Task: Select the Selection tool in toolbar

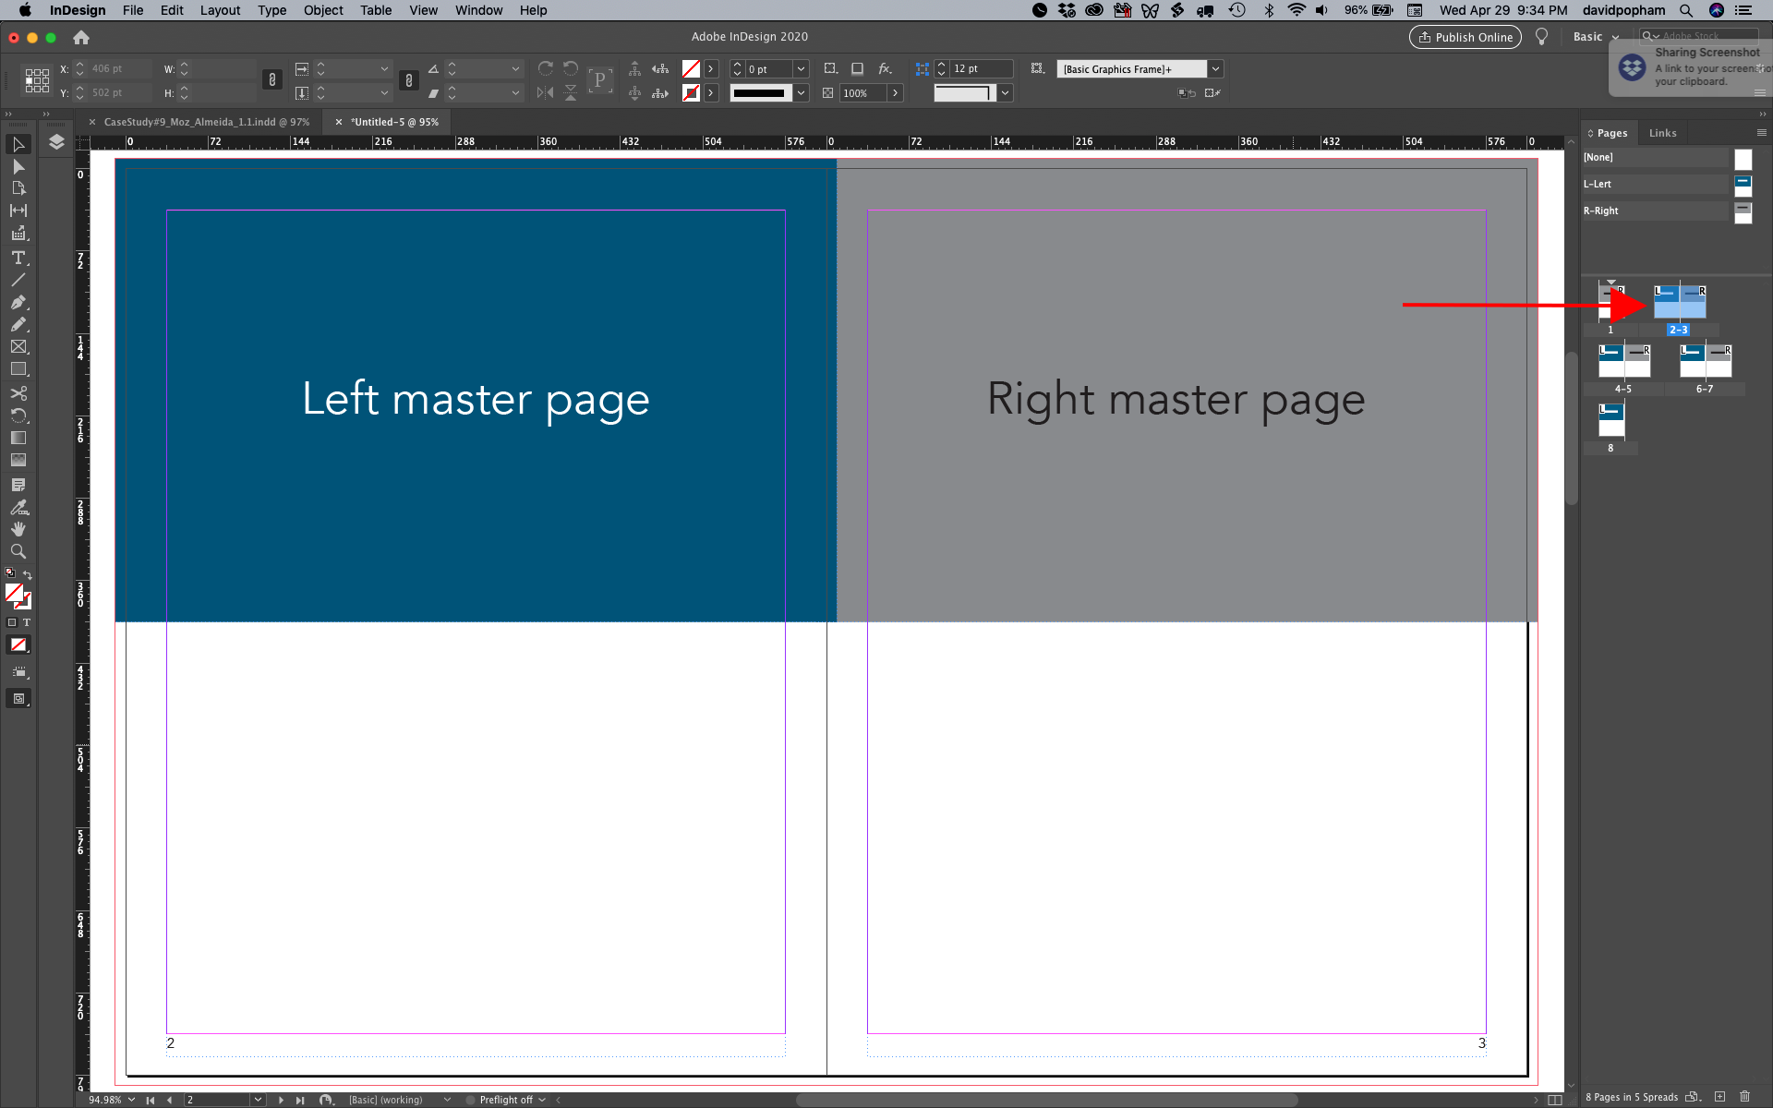Action: coord(18,144)
